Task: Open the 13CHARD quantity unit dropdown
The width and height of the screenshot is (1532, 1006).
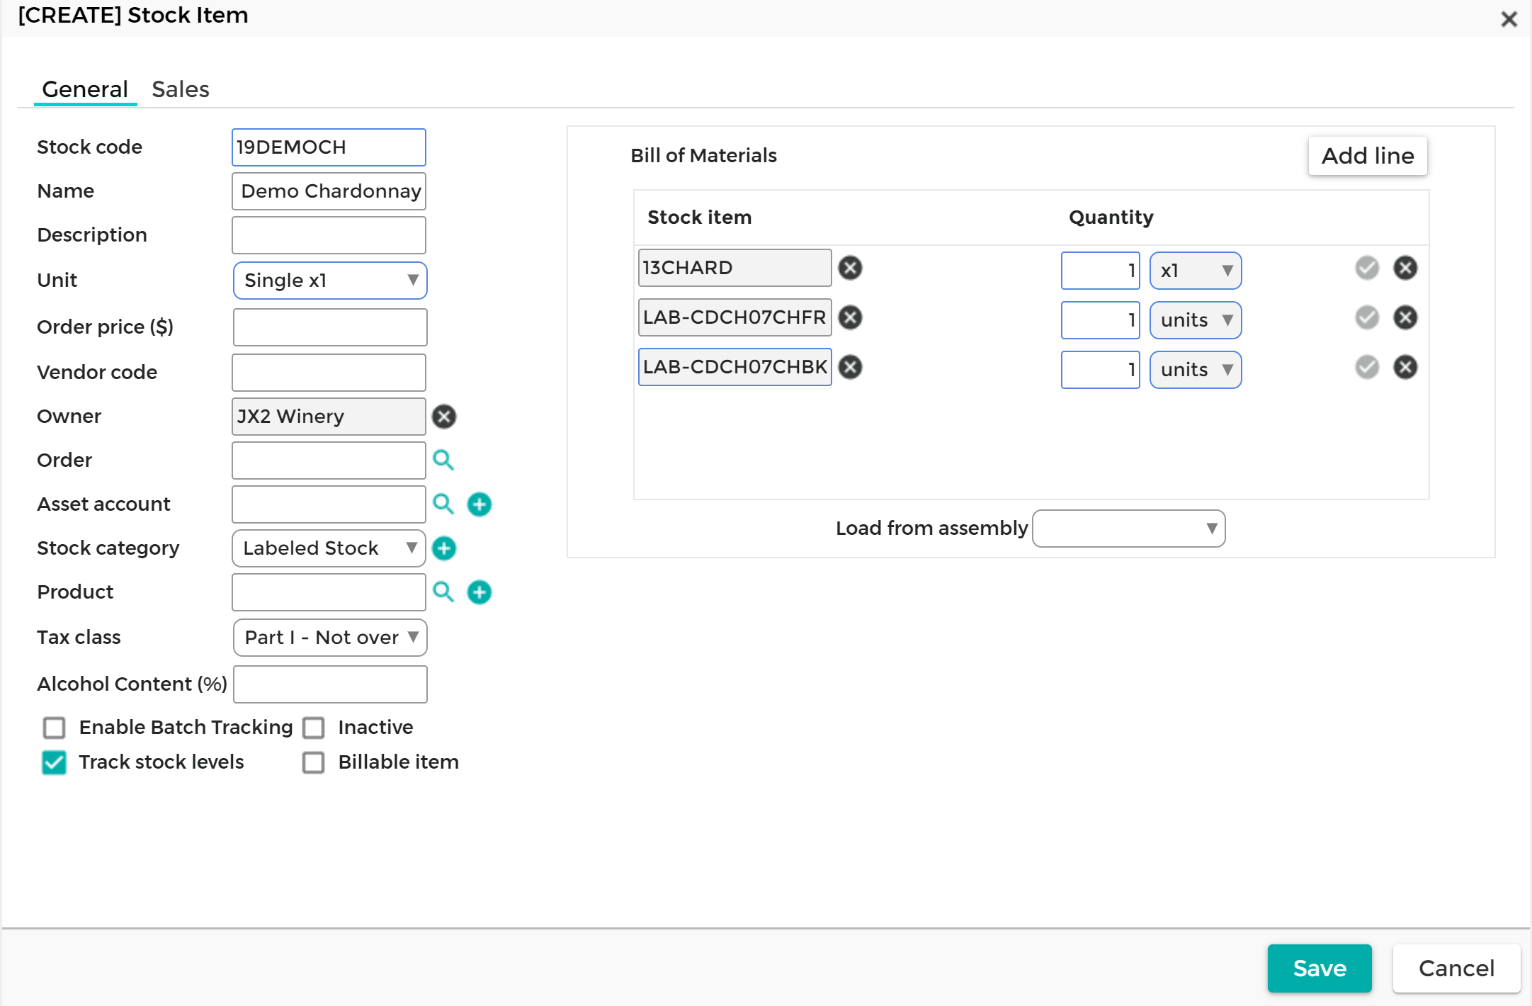Action: pos(1196,271)
